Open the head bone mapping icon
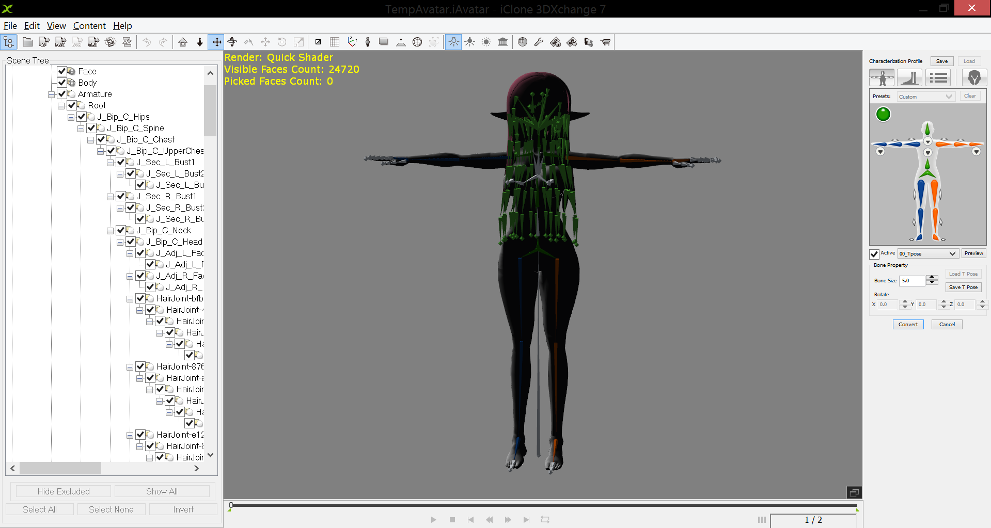 (974, 78)
